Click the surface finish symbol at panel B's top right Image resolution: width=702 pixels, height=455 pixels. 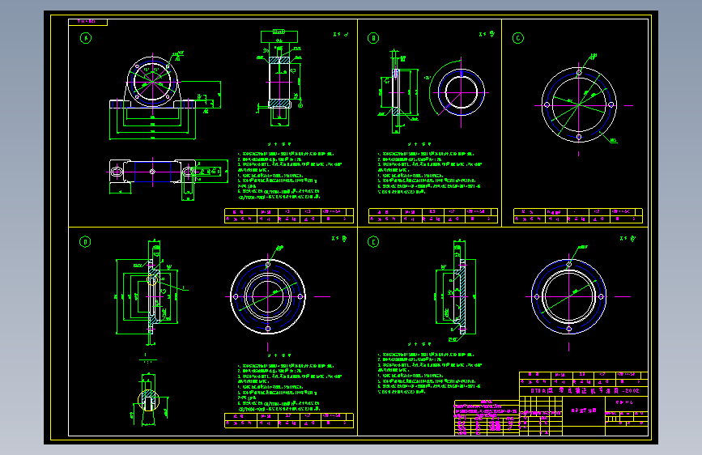487,34
